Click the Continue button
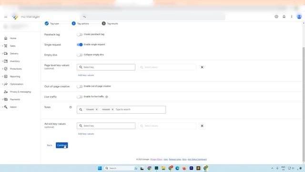Viewport: 305px width, 172px height. [62, 145]
